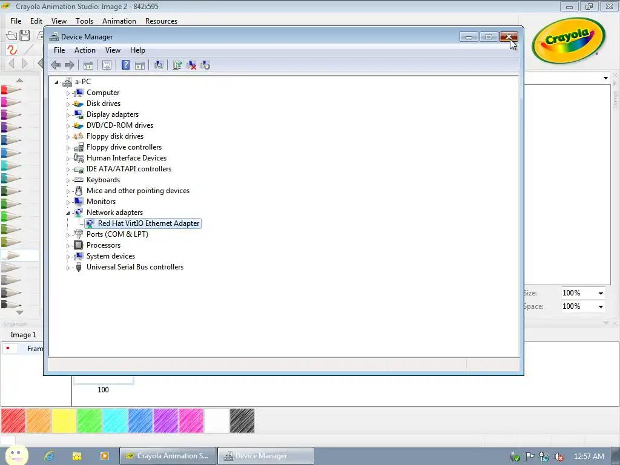Screen dimensions: 620x465
Task: Select System devices entry
Action: pos(111,256)
